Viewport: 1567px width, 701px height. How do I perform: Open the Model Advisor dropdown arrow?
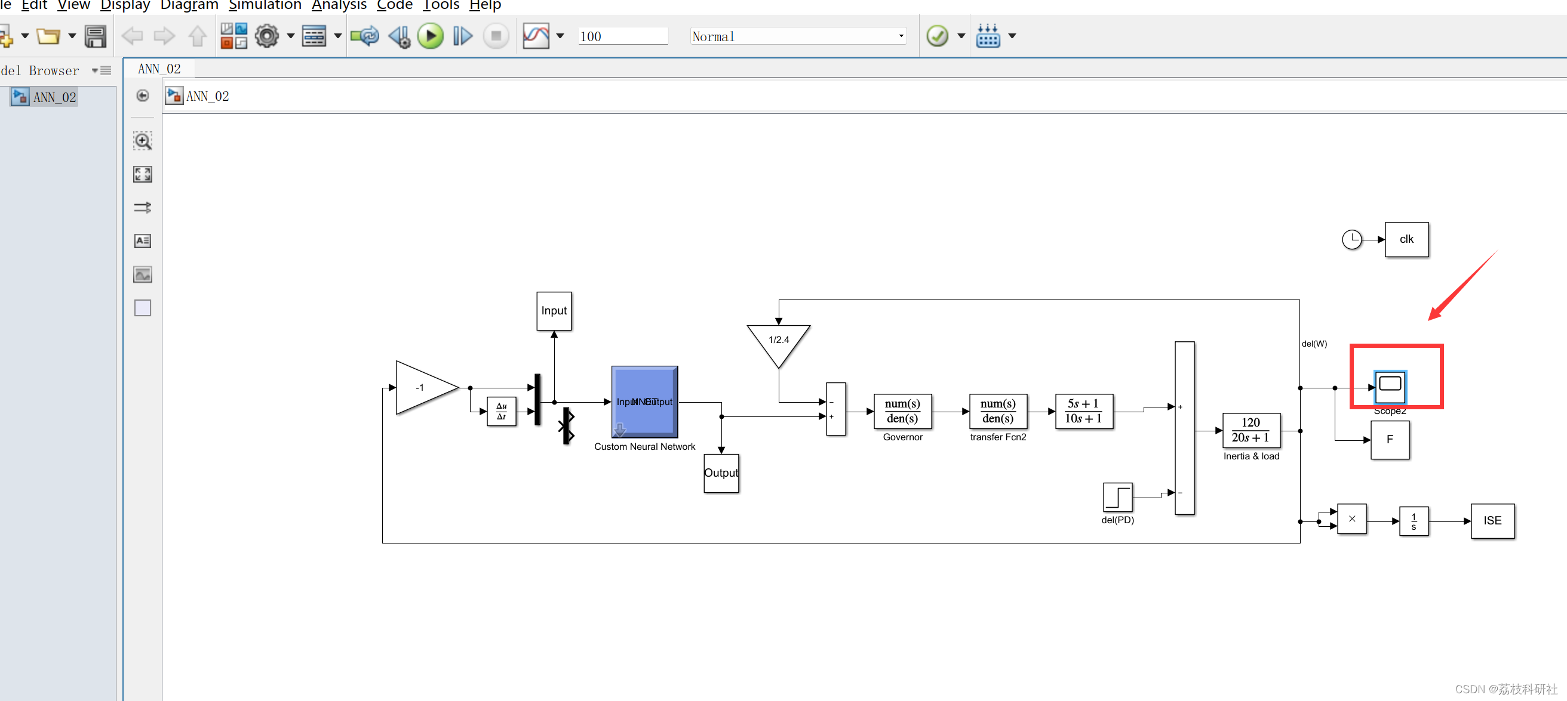pyautogui.click(x=961, y=36)
